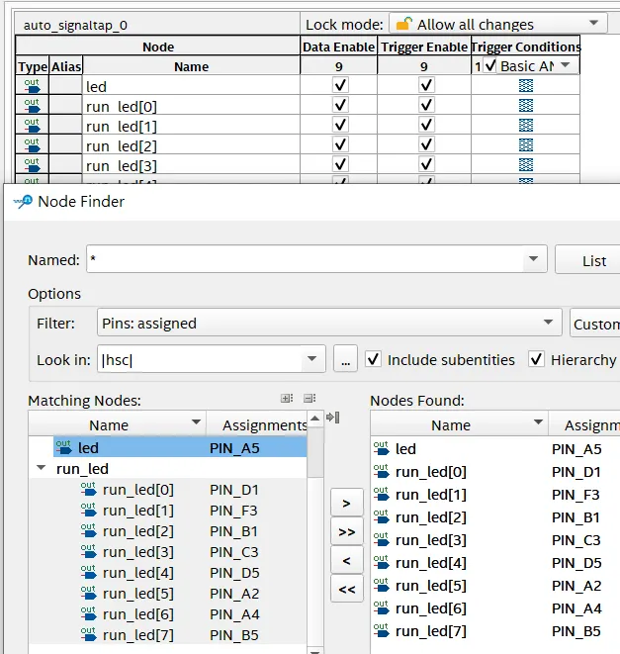
Task: Click the List button
Action: 588,260
